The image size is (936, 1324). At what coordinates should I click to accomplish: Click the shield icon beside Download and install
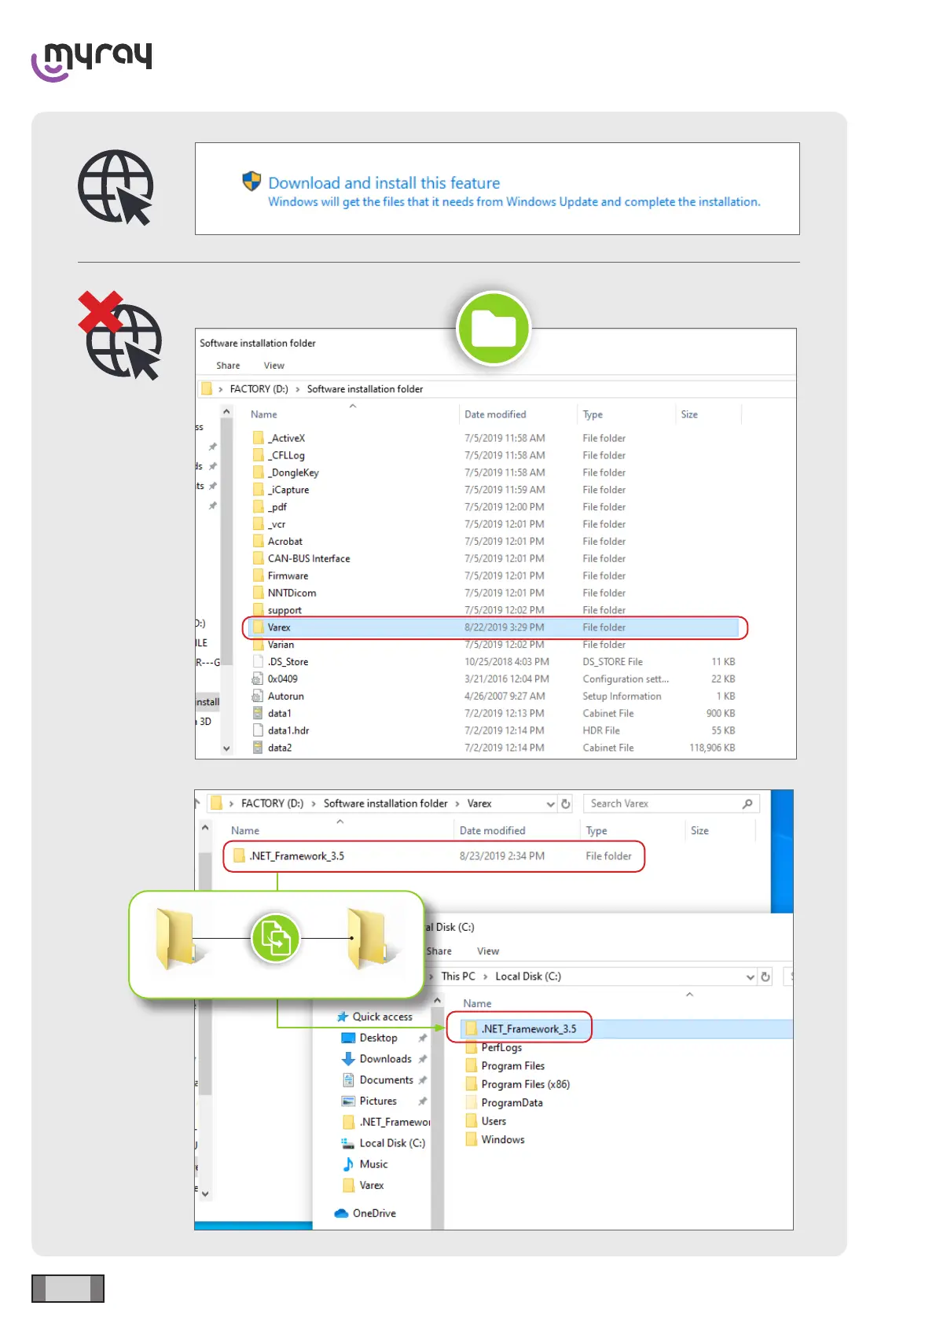point(251,182)
